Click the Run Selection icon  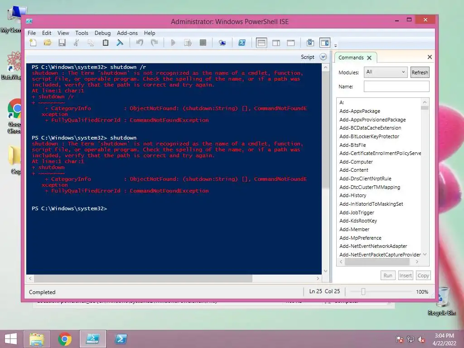(x=188, y=43)
